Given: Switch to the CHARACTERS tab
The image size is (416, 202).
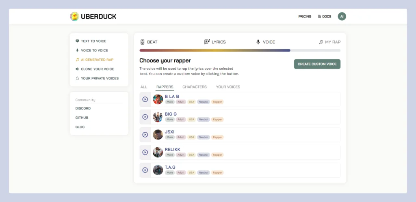Looking at the screenshot, I should tap(195, 87).
